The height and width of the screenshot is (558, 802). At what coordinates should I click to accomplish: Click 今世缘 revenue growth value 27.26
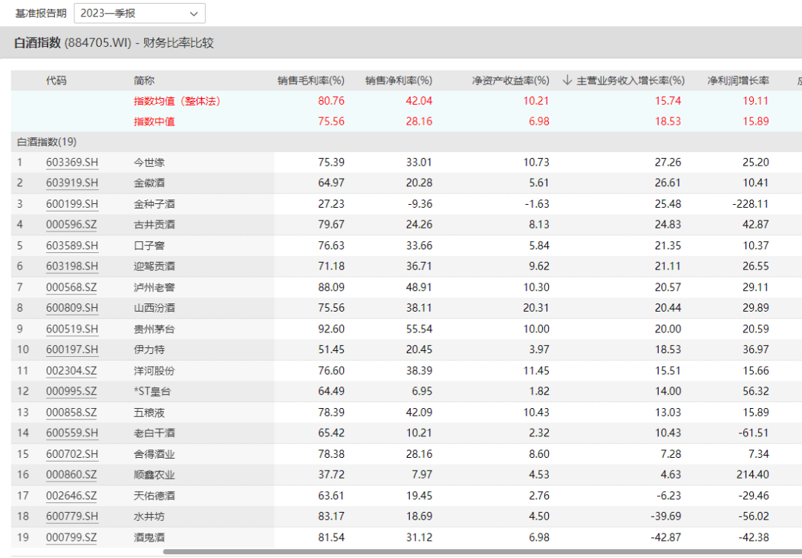tap(668, 163)
